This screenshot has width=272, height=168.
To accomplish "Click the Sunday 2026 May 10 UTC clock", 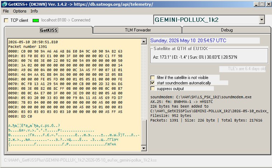I will [x=188, y=41].
